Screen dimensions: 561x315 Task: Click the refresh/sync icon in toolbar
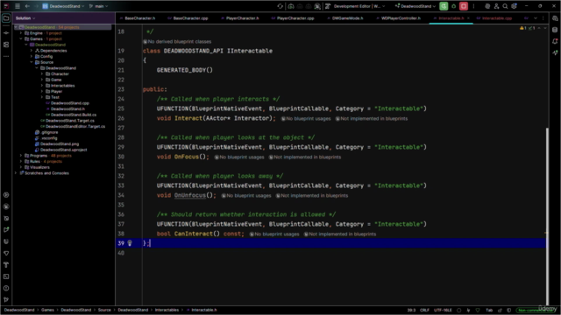pos(280,6)
